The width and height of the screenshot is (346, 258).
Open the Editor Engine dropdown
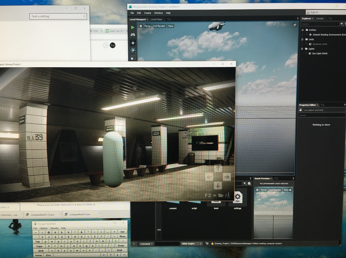192,244
